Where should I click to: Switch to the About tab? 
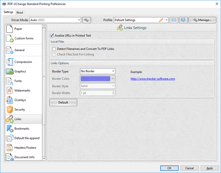pyautogui.click(x=20, y=12)
